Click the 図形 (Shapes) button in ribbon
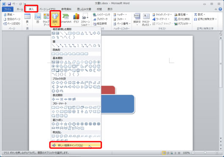224x157 pixels. click(x=55, y=19)
